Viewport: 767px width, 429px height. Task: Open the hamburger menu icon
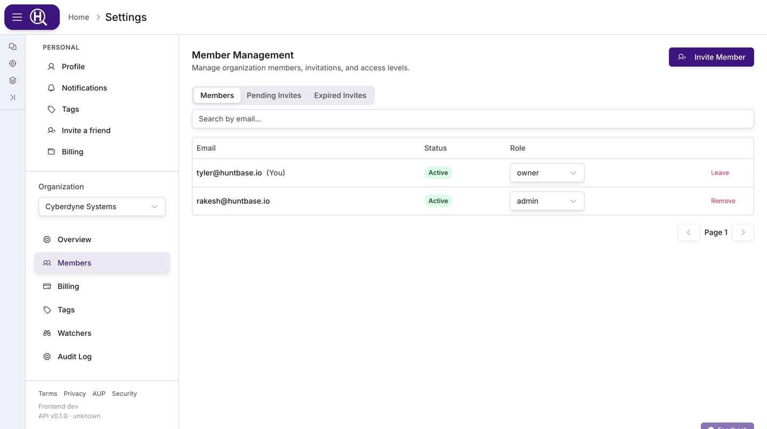17,17
